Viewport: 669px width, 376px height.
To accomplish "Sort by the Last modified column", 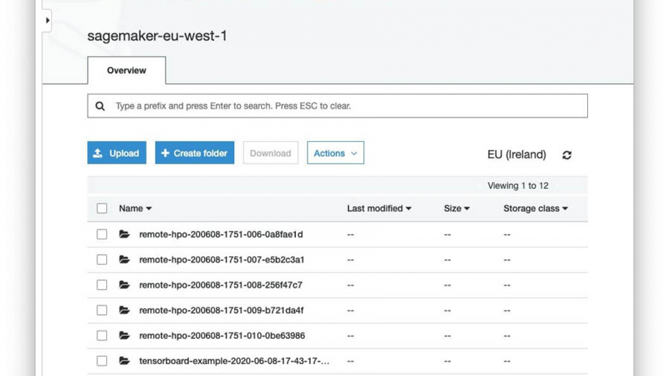I will [x=379, y=208].
